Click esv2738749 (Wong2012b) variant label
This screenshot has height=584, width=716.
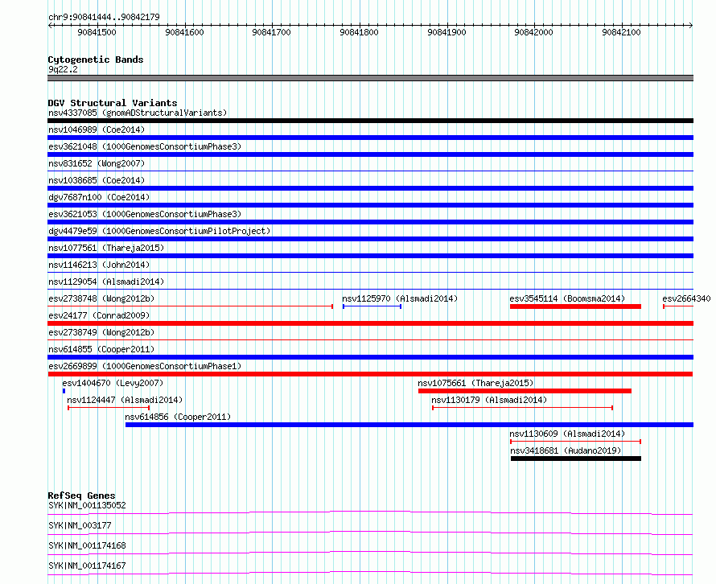(101, 332)
